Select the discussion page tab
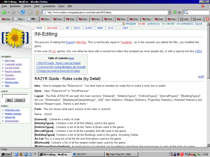210x157 pixels. [52, 28]
